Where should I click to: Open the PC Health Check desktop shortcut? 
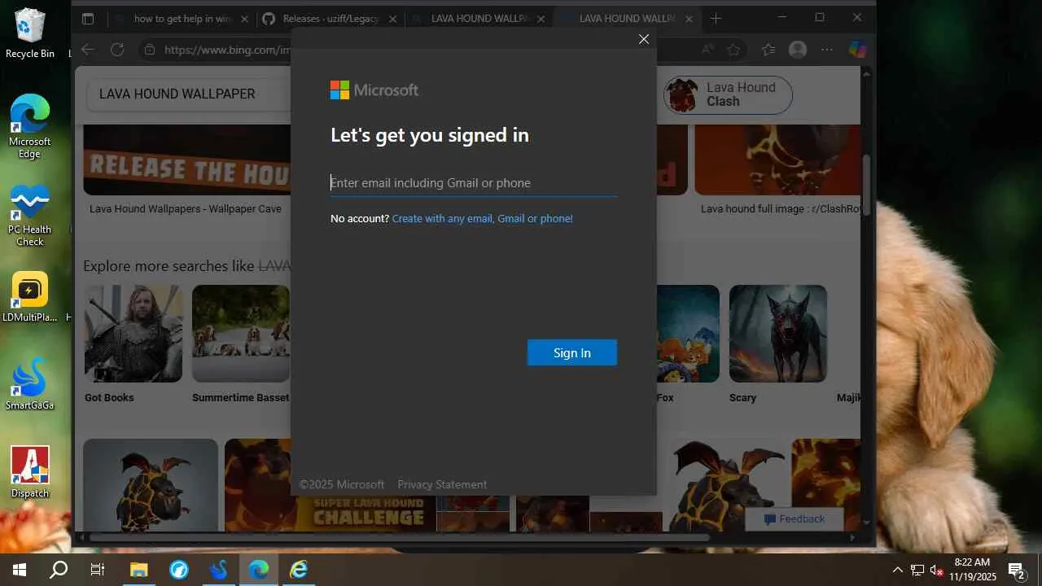pos(30,215)
